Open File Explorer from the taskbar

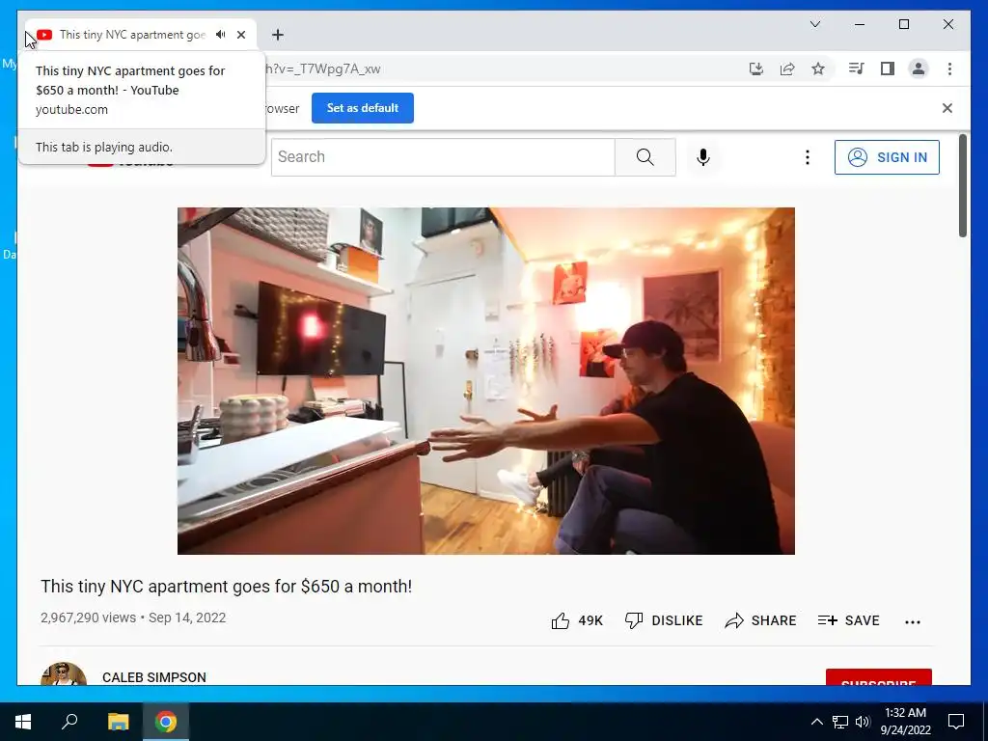pyautogui.click(x=118, y=722)
